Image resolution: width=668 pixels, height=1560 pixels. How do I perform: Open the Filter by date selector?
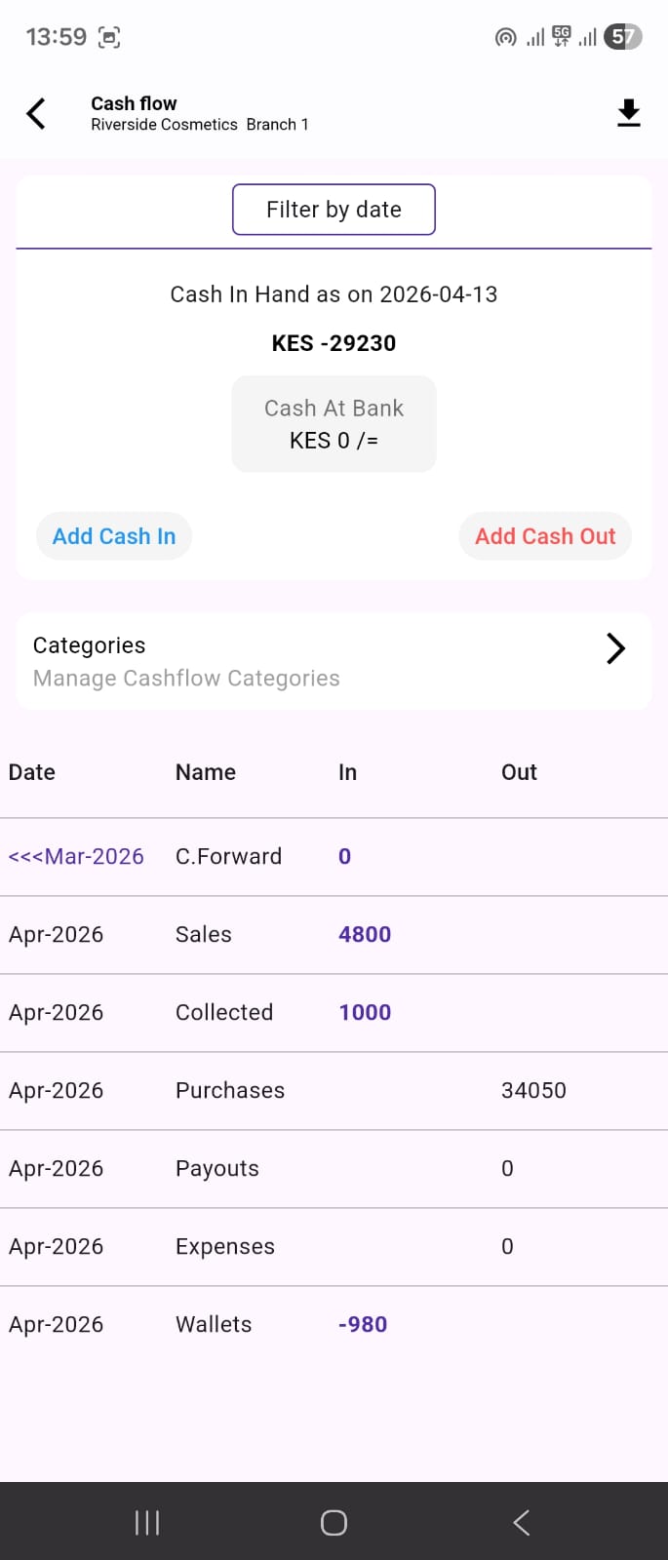(334, 209)
